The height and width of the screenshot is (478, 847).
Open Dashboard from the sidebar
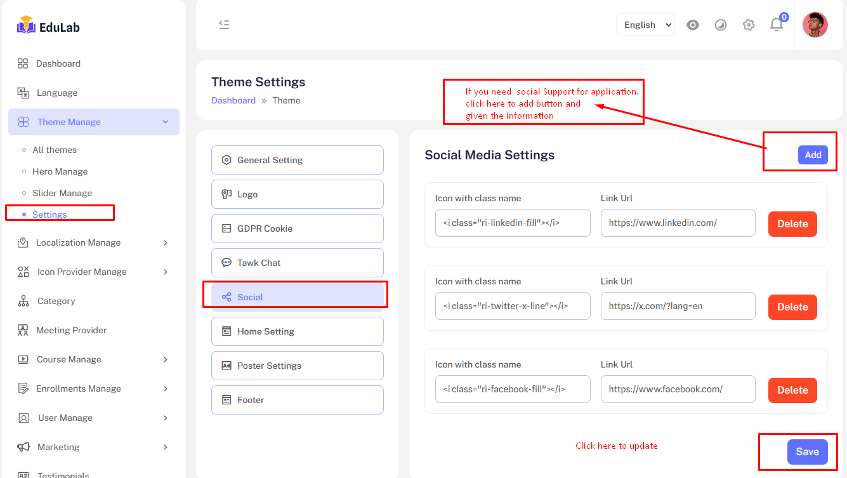pos(58,63)
